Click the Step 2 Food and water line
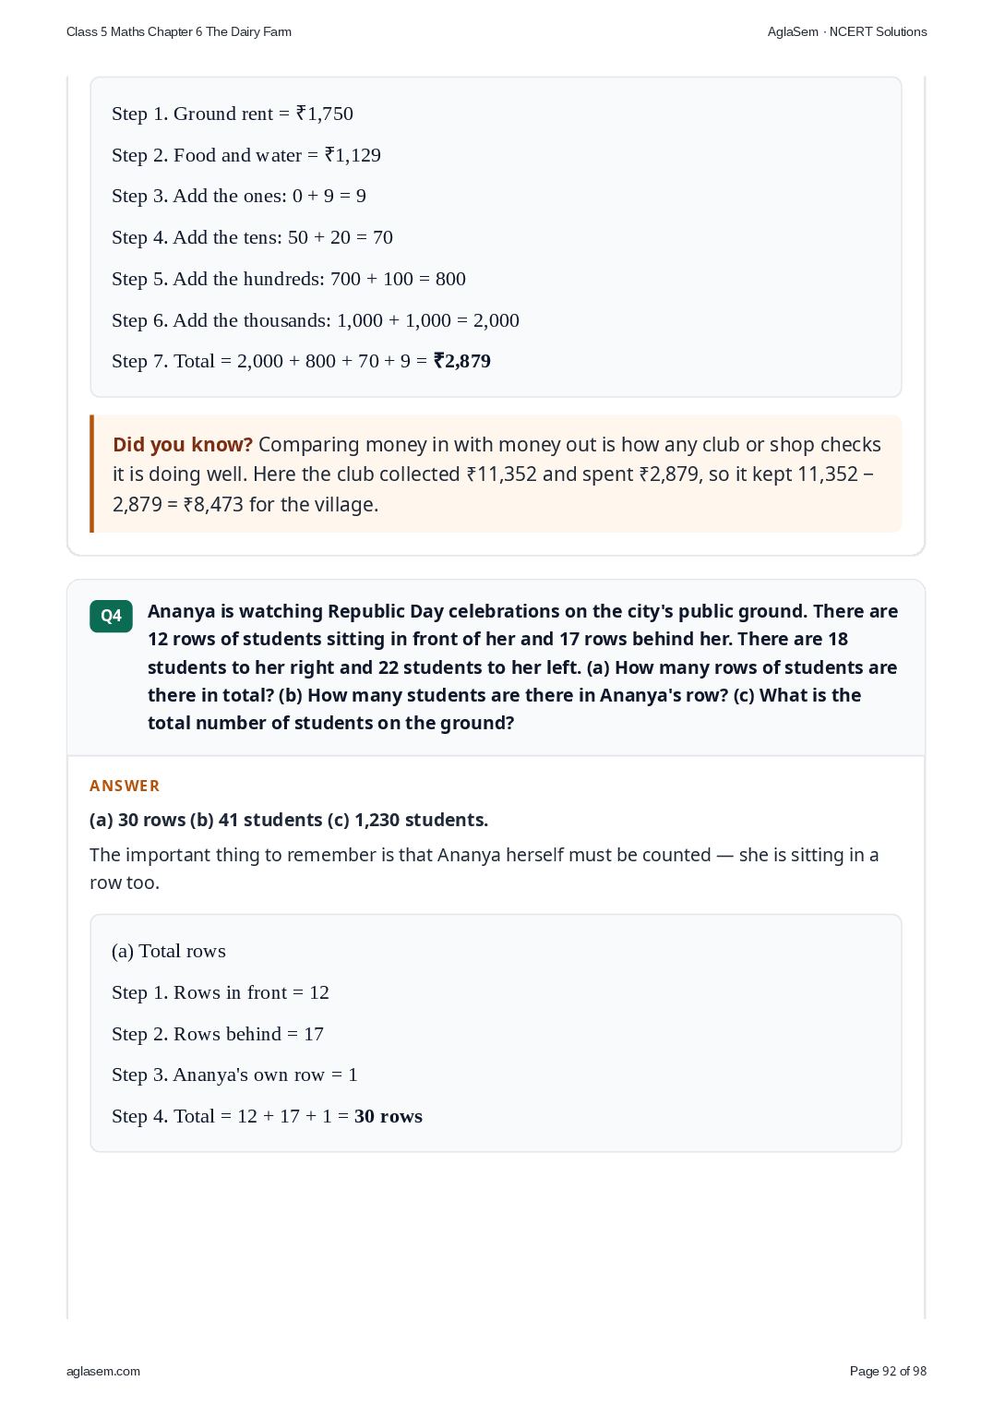 246,155
